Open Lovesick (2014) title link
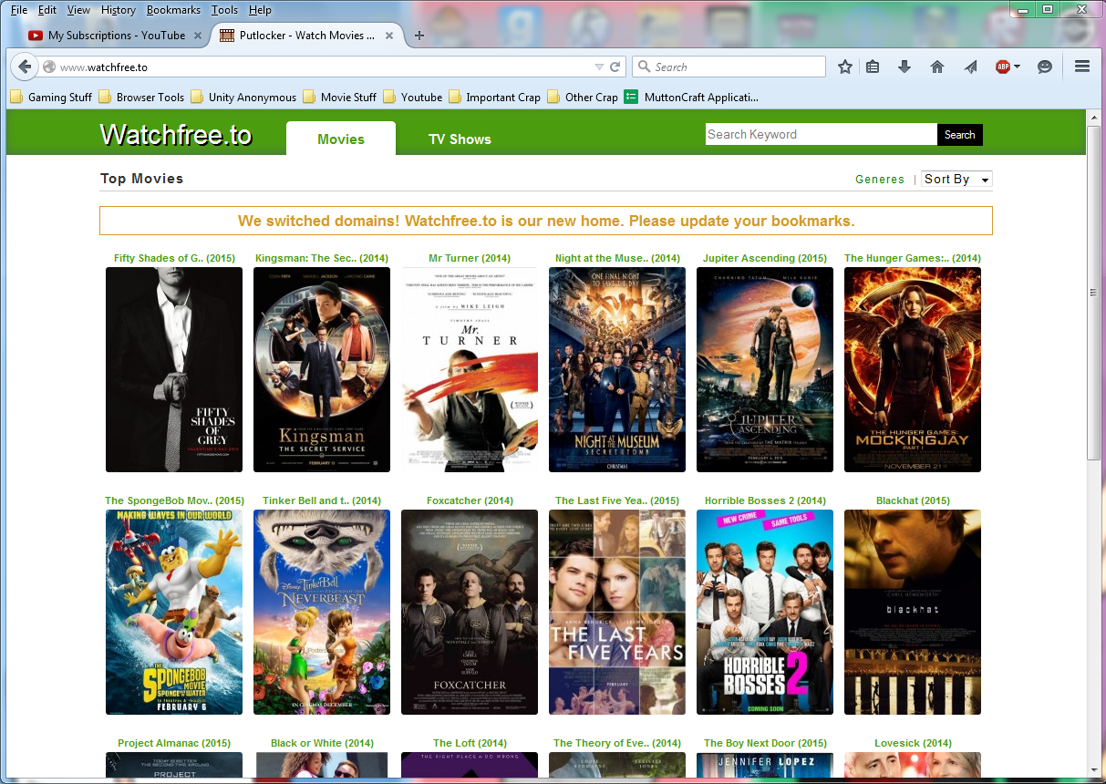 (x=913, y=743)
